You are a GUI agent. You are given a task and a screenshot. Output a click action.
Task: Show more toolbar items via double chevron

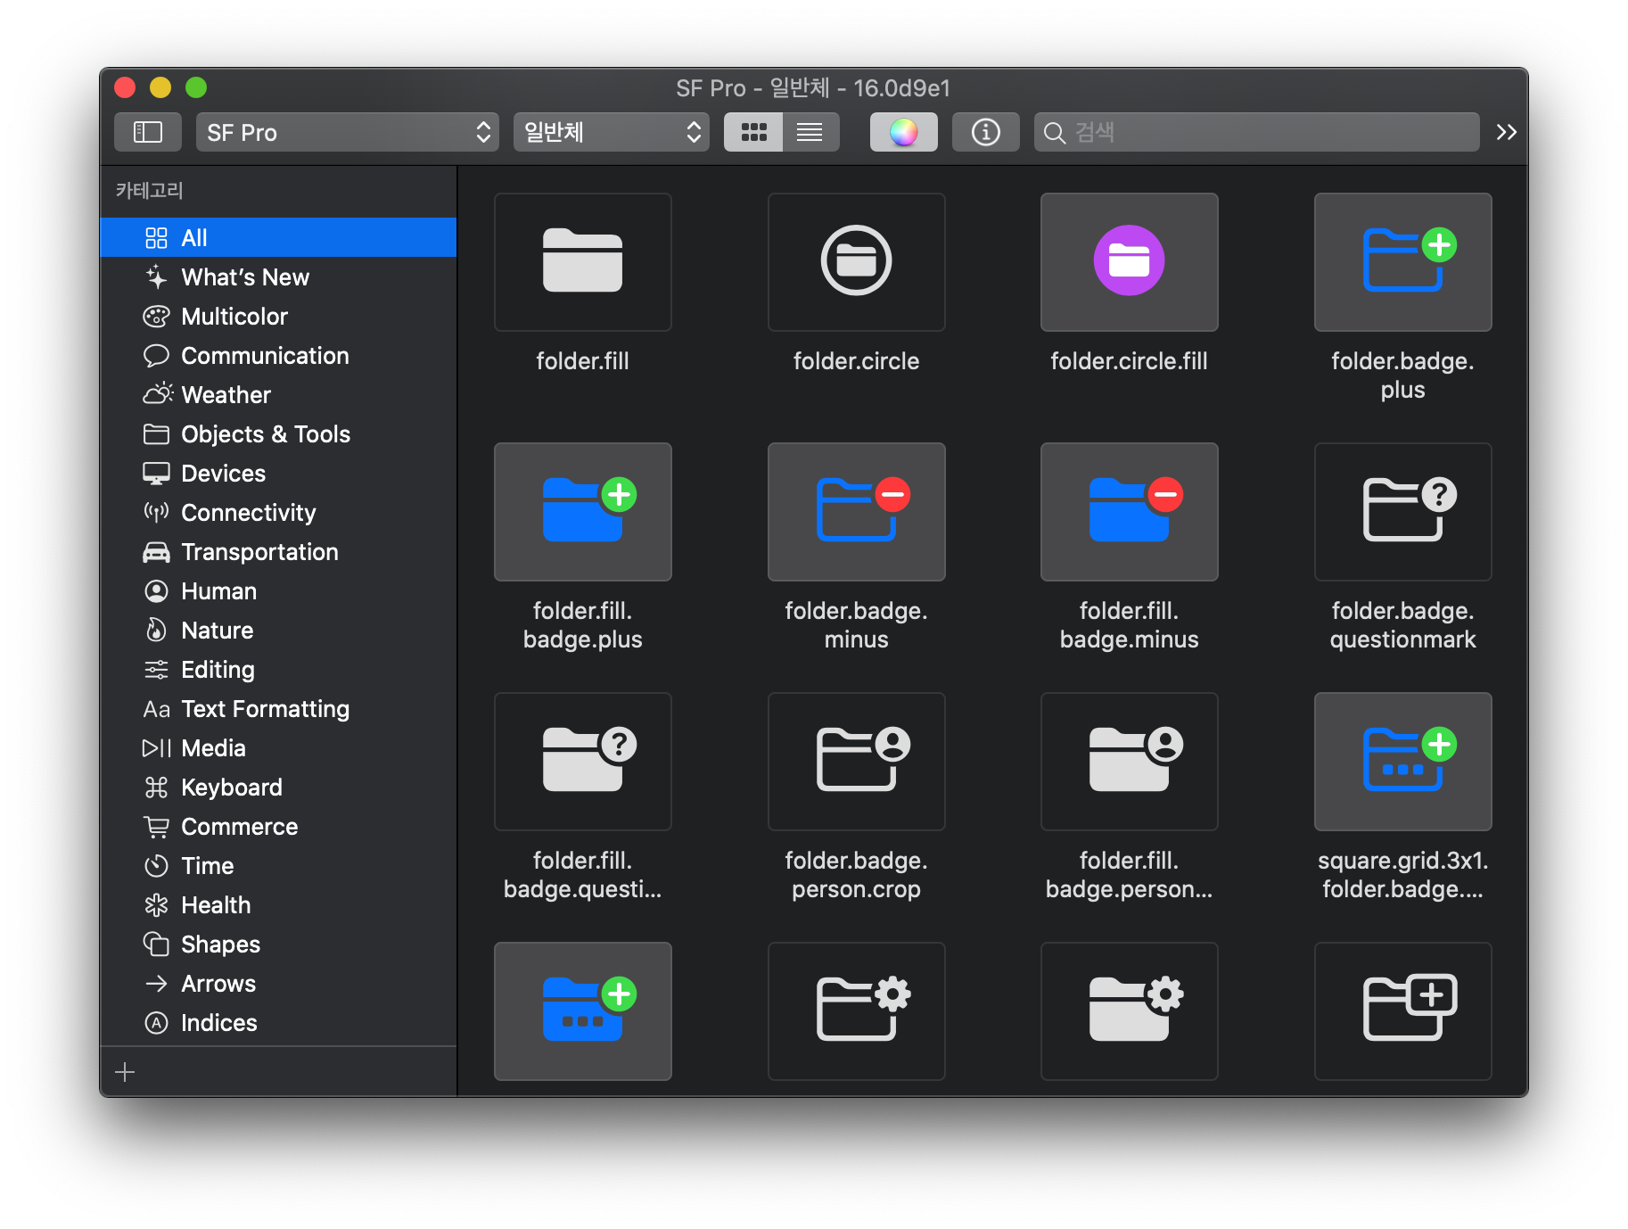pyautogui.click(x=1506, y=132)
